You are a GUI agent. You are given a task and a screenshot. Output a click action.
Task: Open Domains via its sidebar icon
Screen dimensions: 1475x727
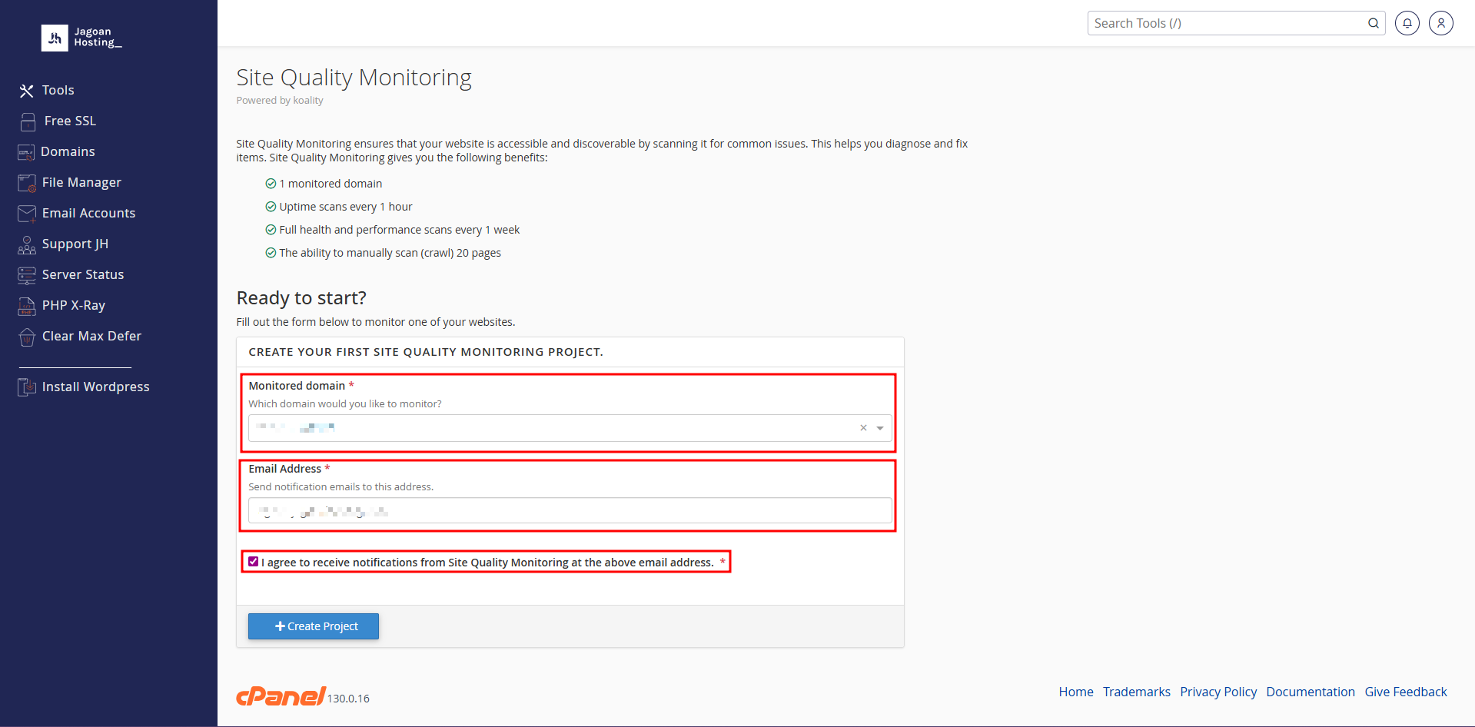click(27, 151)
